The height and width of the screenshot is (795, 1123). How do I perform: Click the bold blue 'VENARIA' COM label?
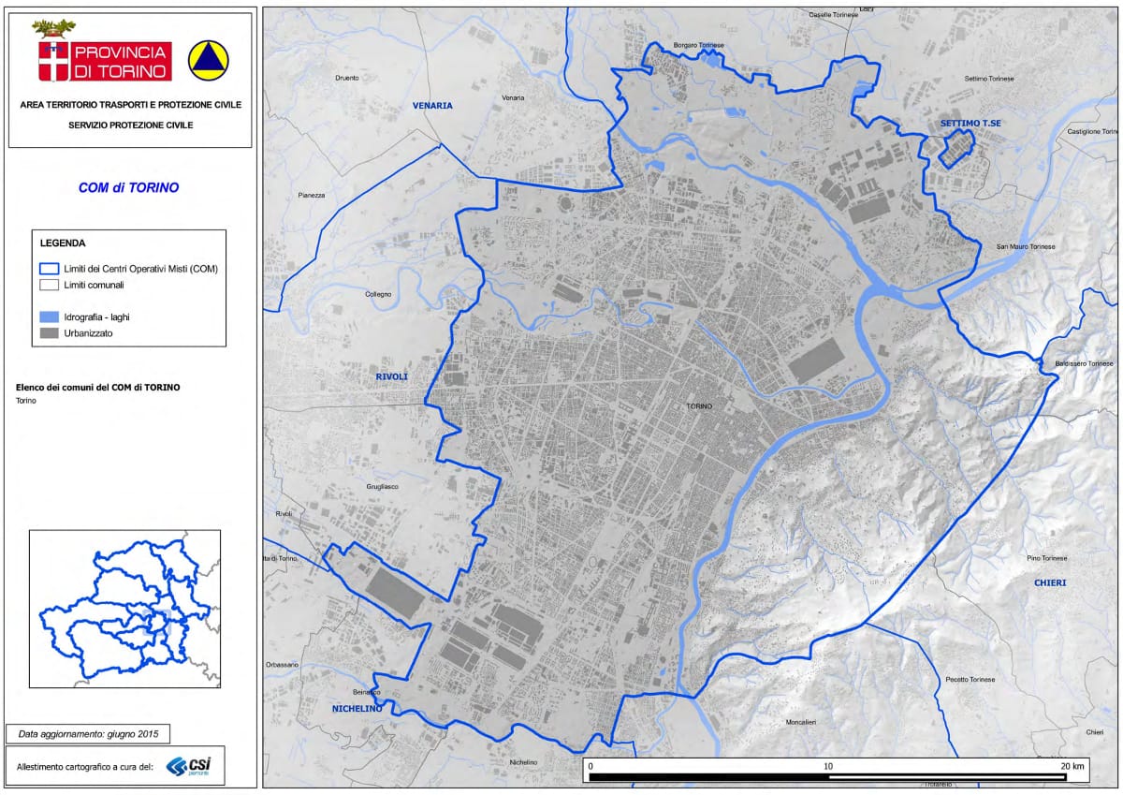432,106
